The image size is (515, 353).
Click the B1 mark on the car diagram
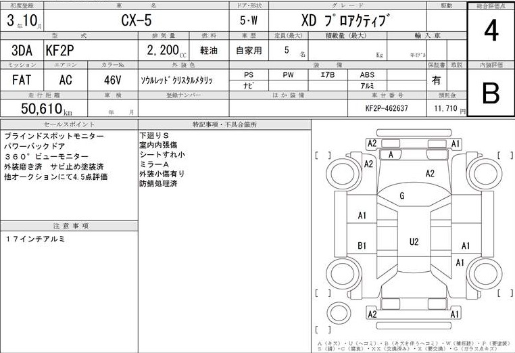click(362, 245)
